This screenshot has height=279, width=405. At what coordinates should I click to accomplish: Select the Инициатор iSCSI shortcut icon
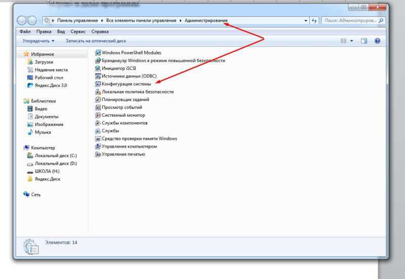[98, 68]
